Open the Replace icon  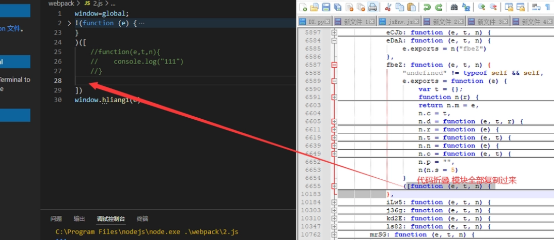(x=466, y=7)
